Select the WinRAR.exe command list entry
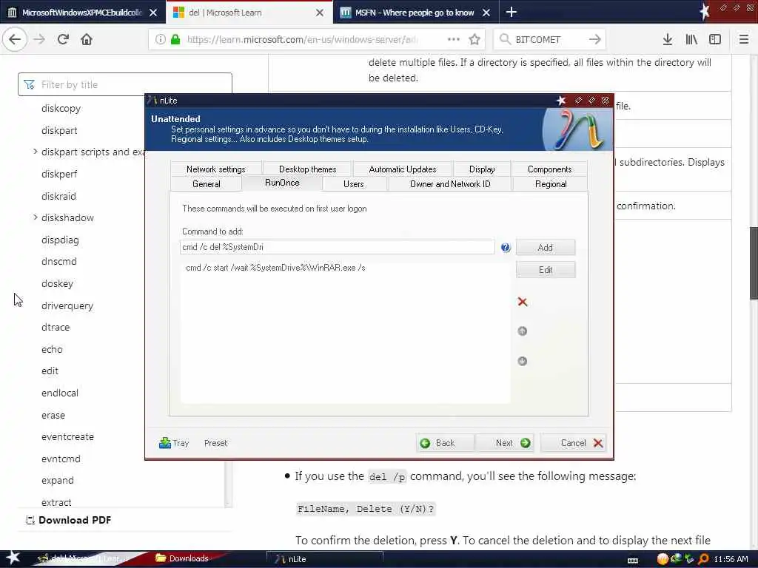 [275, 268]
